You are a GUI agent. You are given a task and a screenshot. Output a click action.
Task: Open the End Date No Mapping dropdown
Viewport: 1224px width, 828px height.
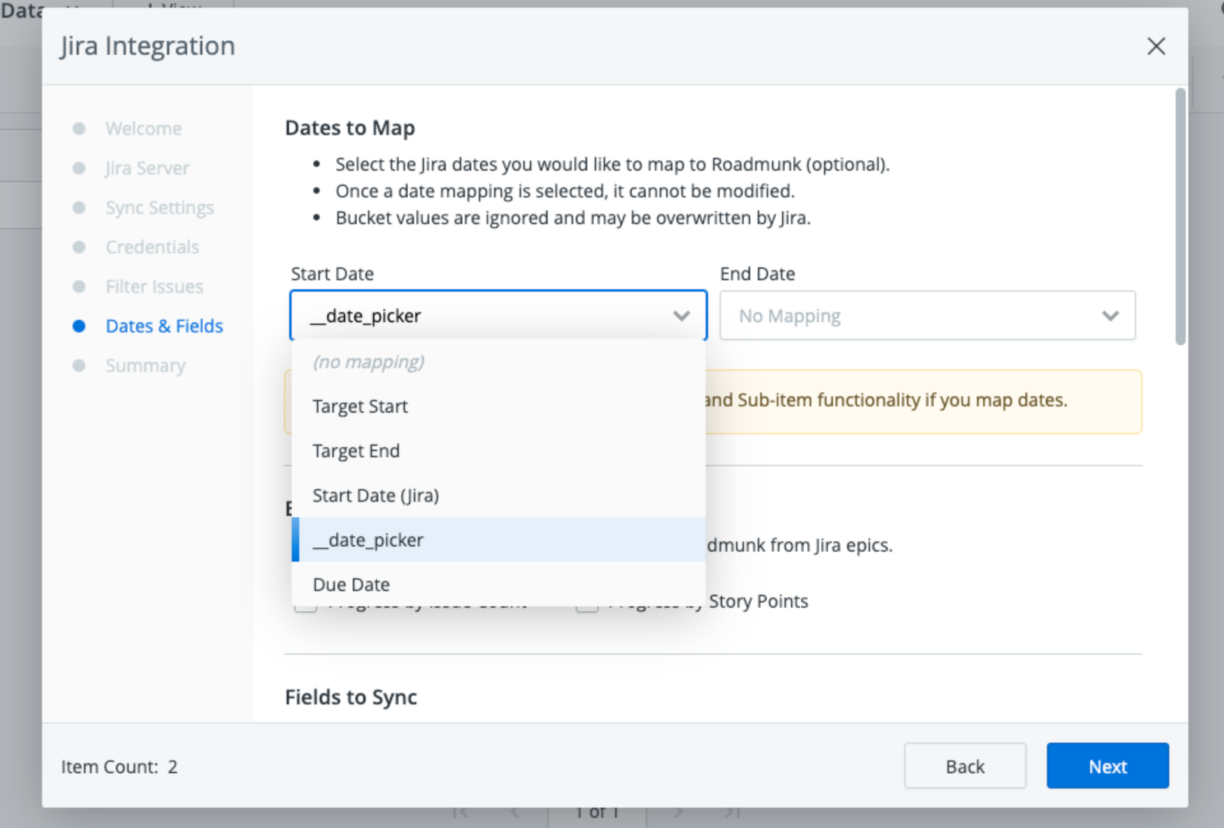[927, 315]
